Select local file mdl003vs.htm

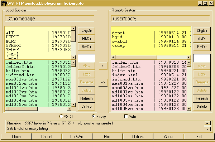(x=38, y=96)
